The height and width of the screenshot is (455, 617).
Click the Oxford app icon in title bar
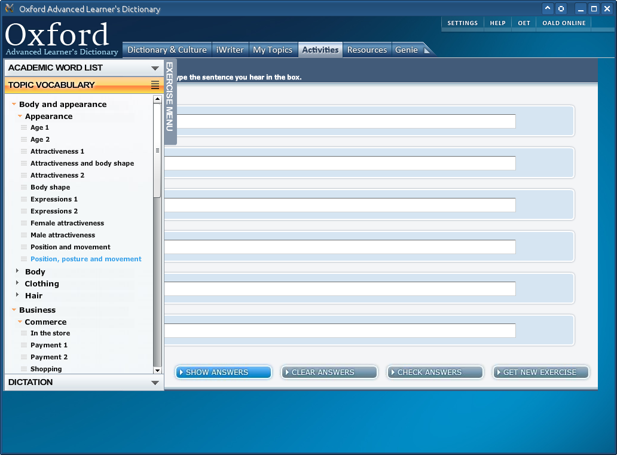[x=10, y=8]
